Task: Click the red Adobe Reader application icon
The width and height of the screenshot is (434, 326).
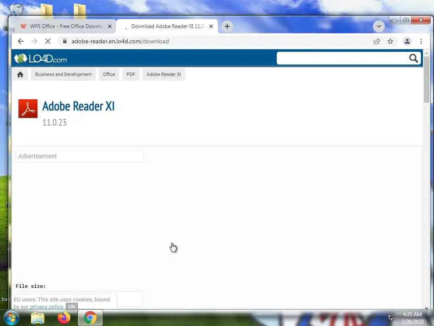Action: tap(28, 109)
